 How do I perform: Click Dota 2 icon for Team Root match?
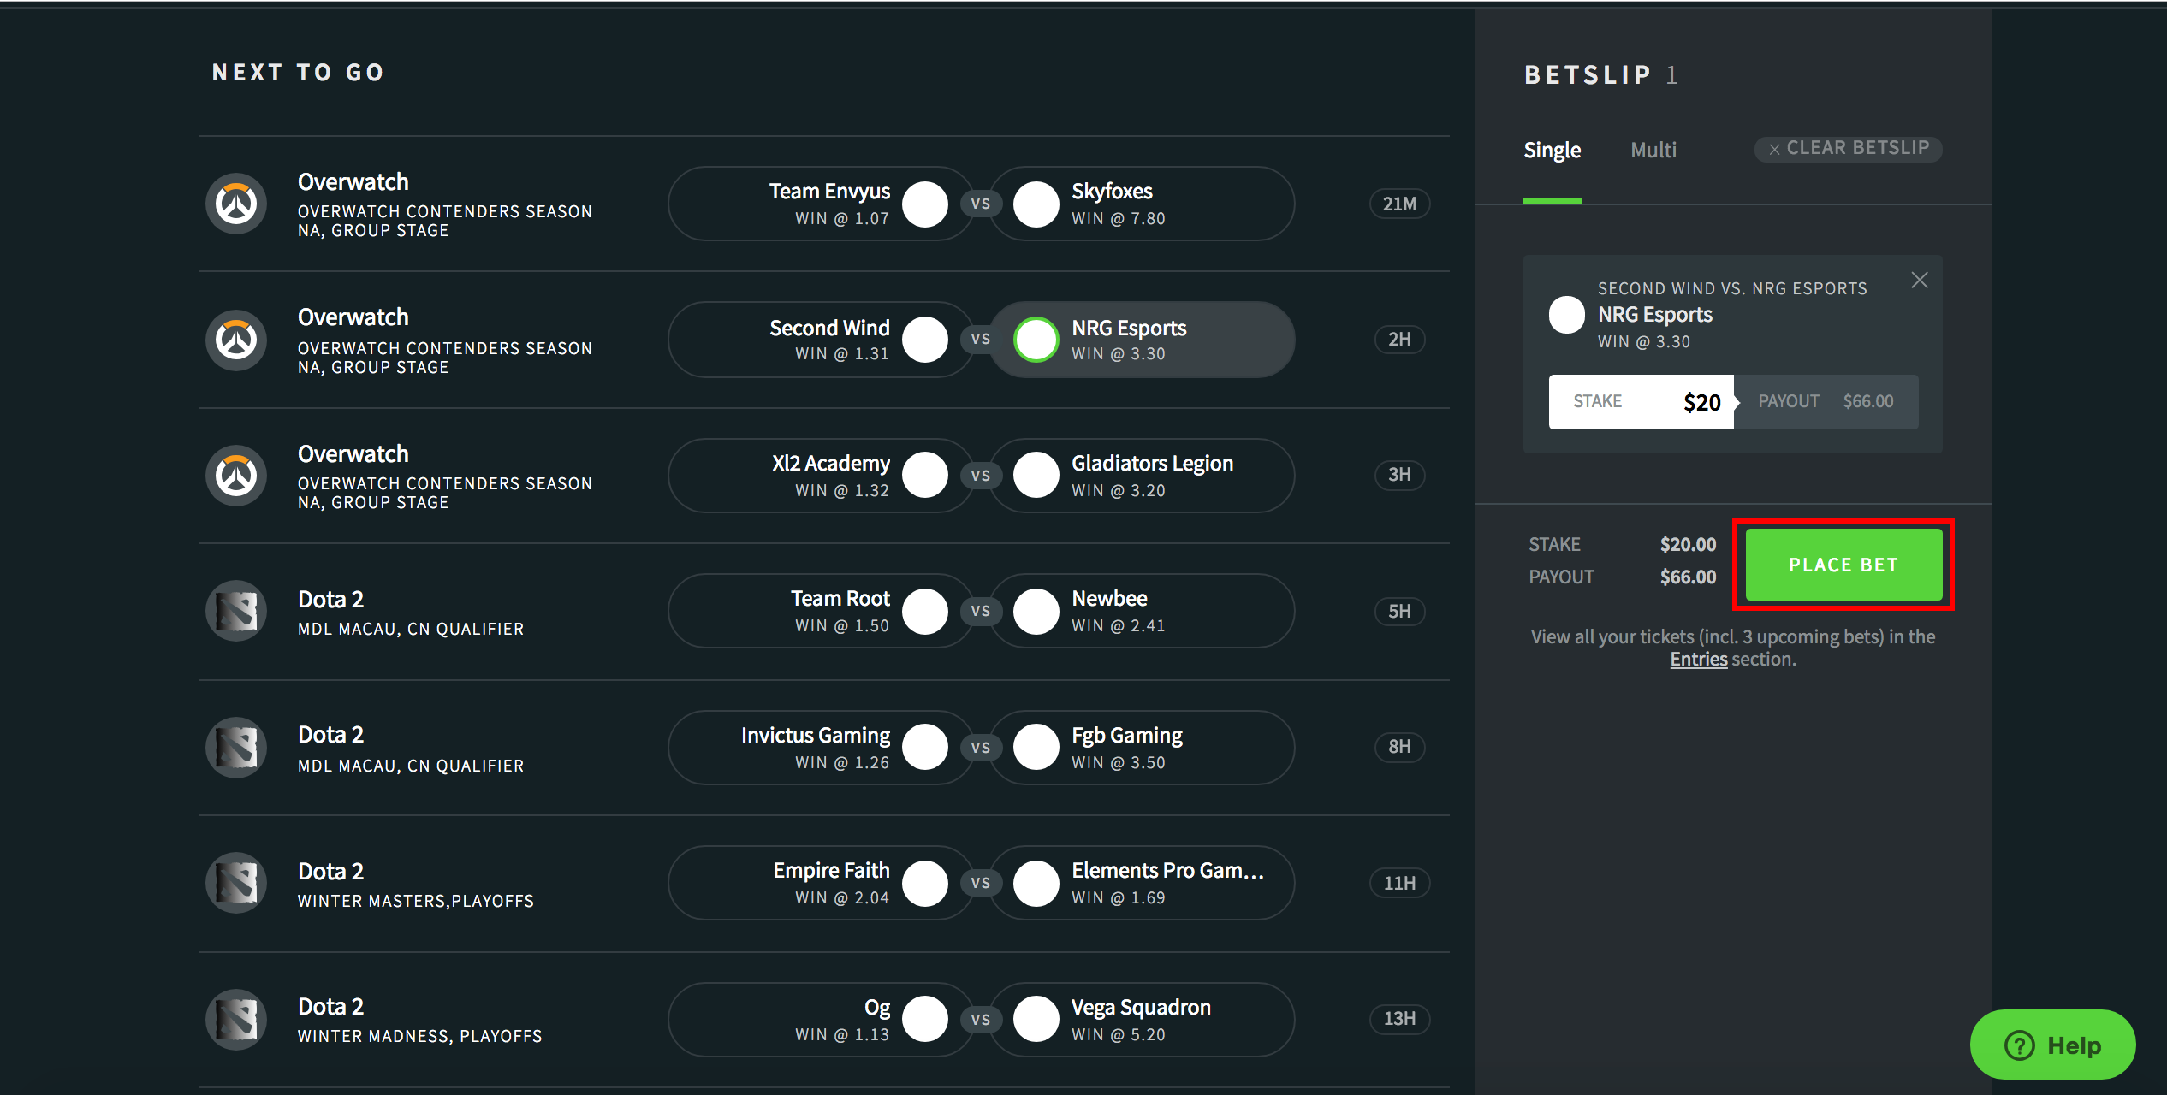coord(236,611)
